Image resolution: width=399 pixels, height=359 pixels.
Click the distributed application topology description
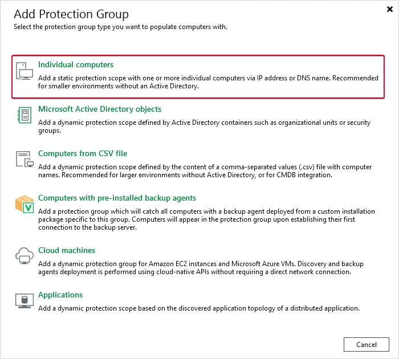[199, 308]
